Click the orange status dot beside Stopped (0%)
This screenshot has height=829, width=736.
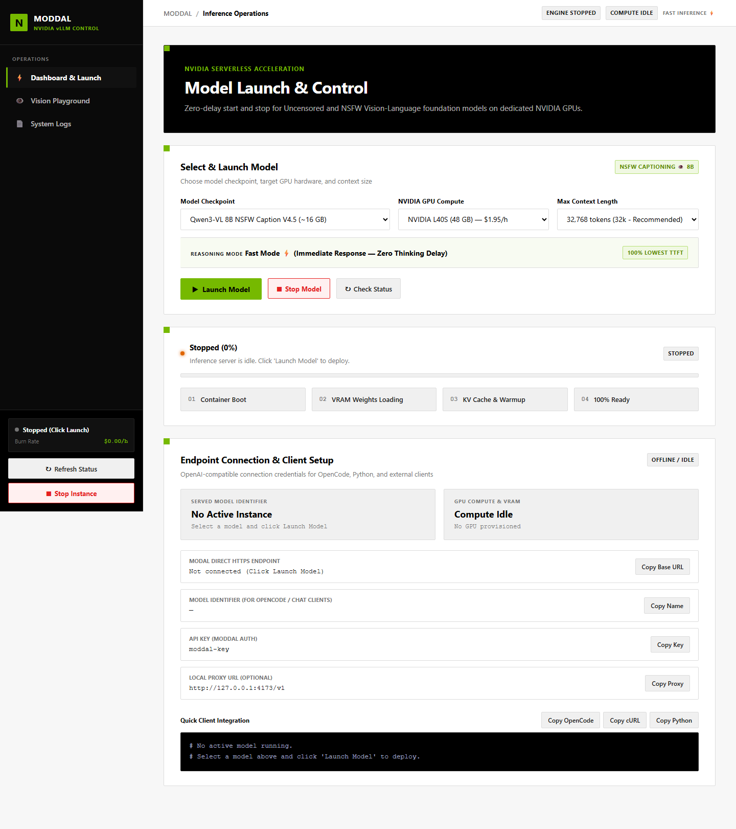(182, 353)
